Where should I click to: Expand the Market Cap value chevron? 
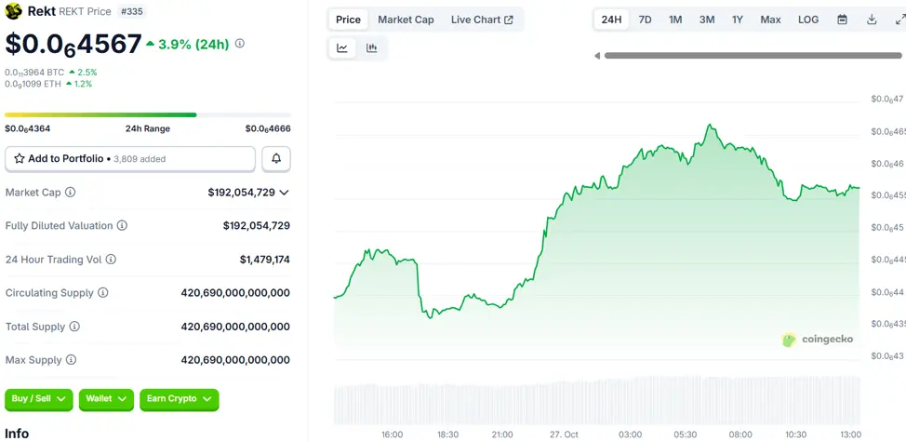[x=284, y=193]
